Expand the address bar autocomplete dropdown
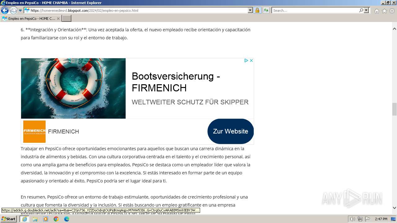This screenshot has width=397, height=223. point(250,10)
